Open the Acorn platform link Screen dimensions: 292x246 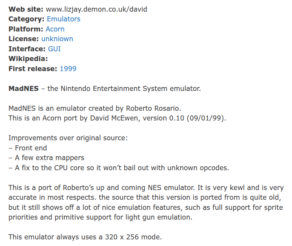(55, 29)
